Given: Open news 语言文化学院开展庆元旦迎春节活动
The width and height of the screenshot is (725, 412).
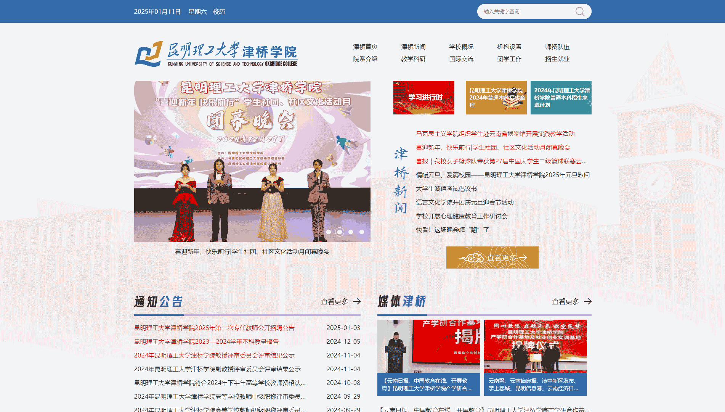Looking at the screenshot, I should pyautogui.click(x=465, y=203).
